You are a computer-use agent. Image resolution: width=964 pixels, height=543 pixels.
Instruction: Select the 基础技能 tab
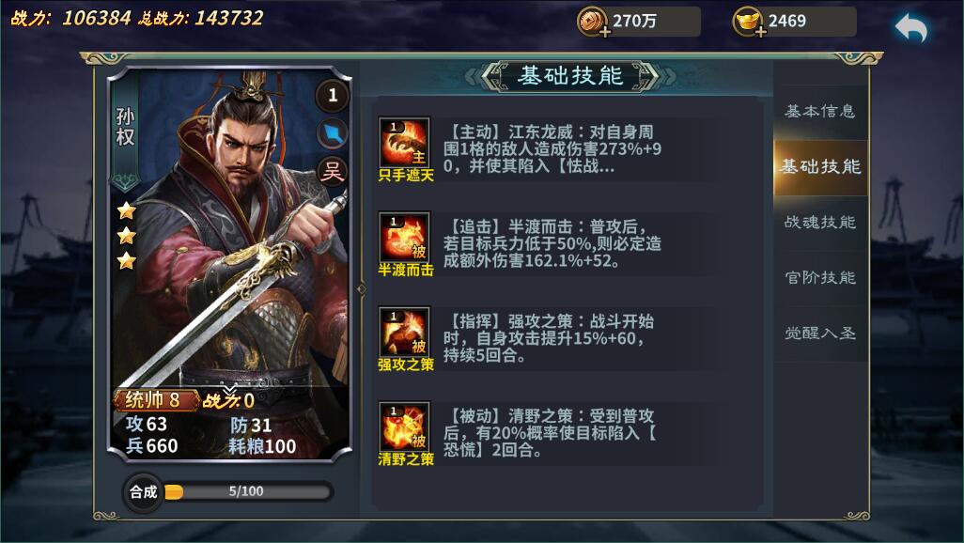820,166
